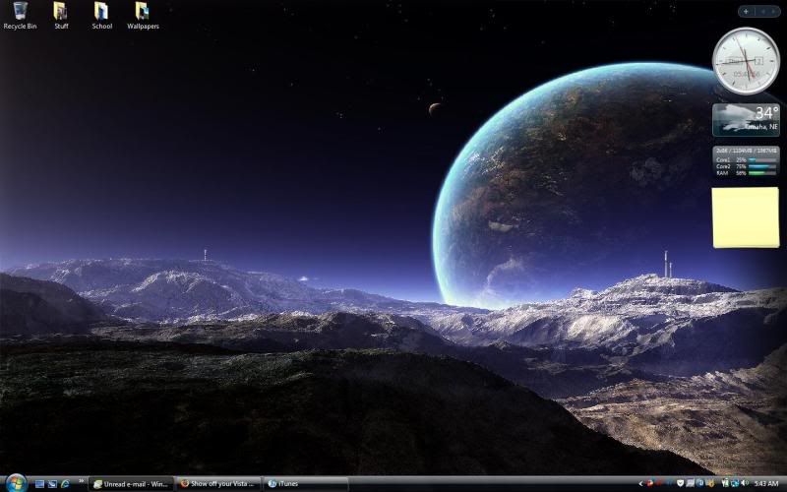Click the 5:43 AM taskbar clock
Screen dimensions: 787x492
[766, 483]
